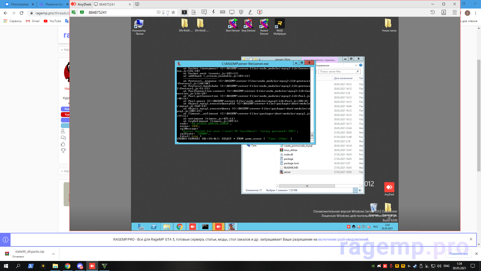Select node.dll file in Explorer
The height and width of the screenshot is (271, 481).
pyautogui.click(x=288, y=155)
